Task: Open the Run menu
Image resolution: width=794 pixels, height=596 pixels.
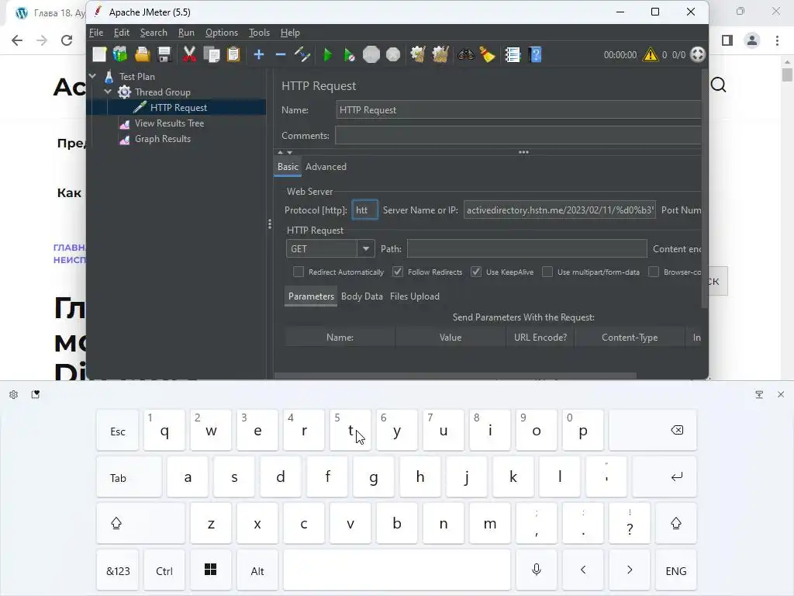Action: (186, 33)
